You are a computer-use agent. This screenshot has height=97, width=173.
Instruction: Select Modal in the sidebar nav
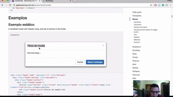coord(135,19)
